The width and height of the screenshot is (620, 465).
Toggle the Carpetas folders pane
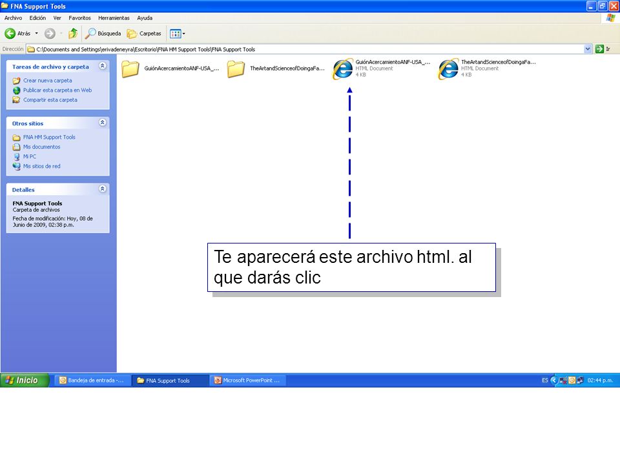[x=144, y=34]
